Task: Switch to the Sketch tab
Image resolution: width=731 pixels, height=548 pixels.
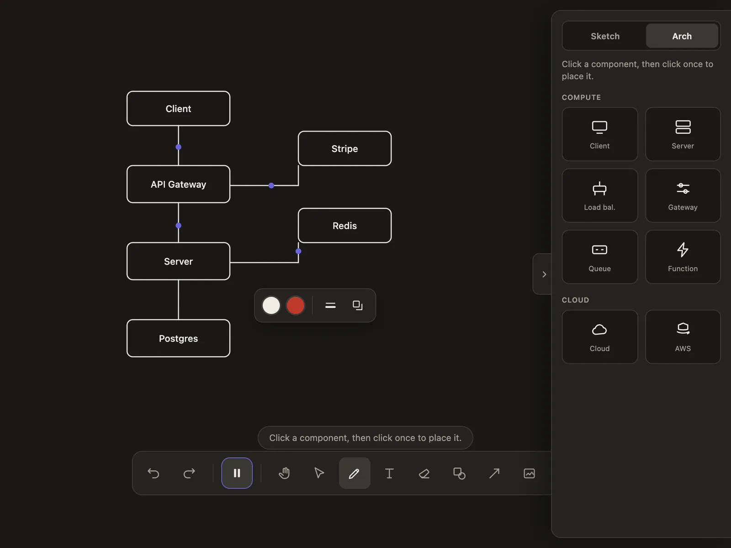Action: pos(605,36)
